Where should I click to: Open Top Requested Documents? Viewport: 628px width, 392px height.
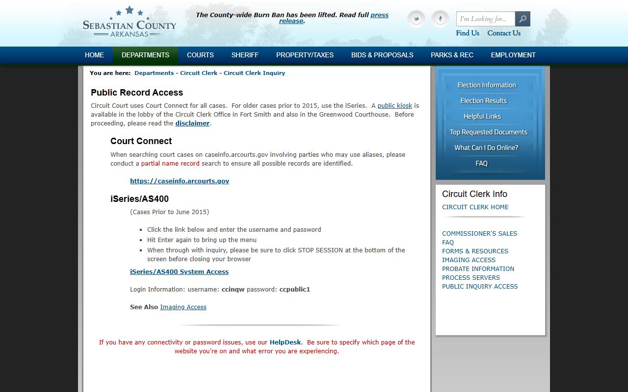click(488, 132)
